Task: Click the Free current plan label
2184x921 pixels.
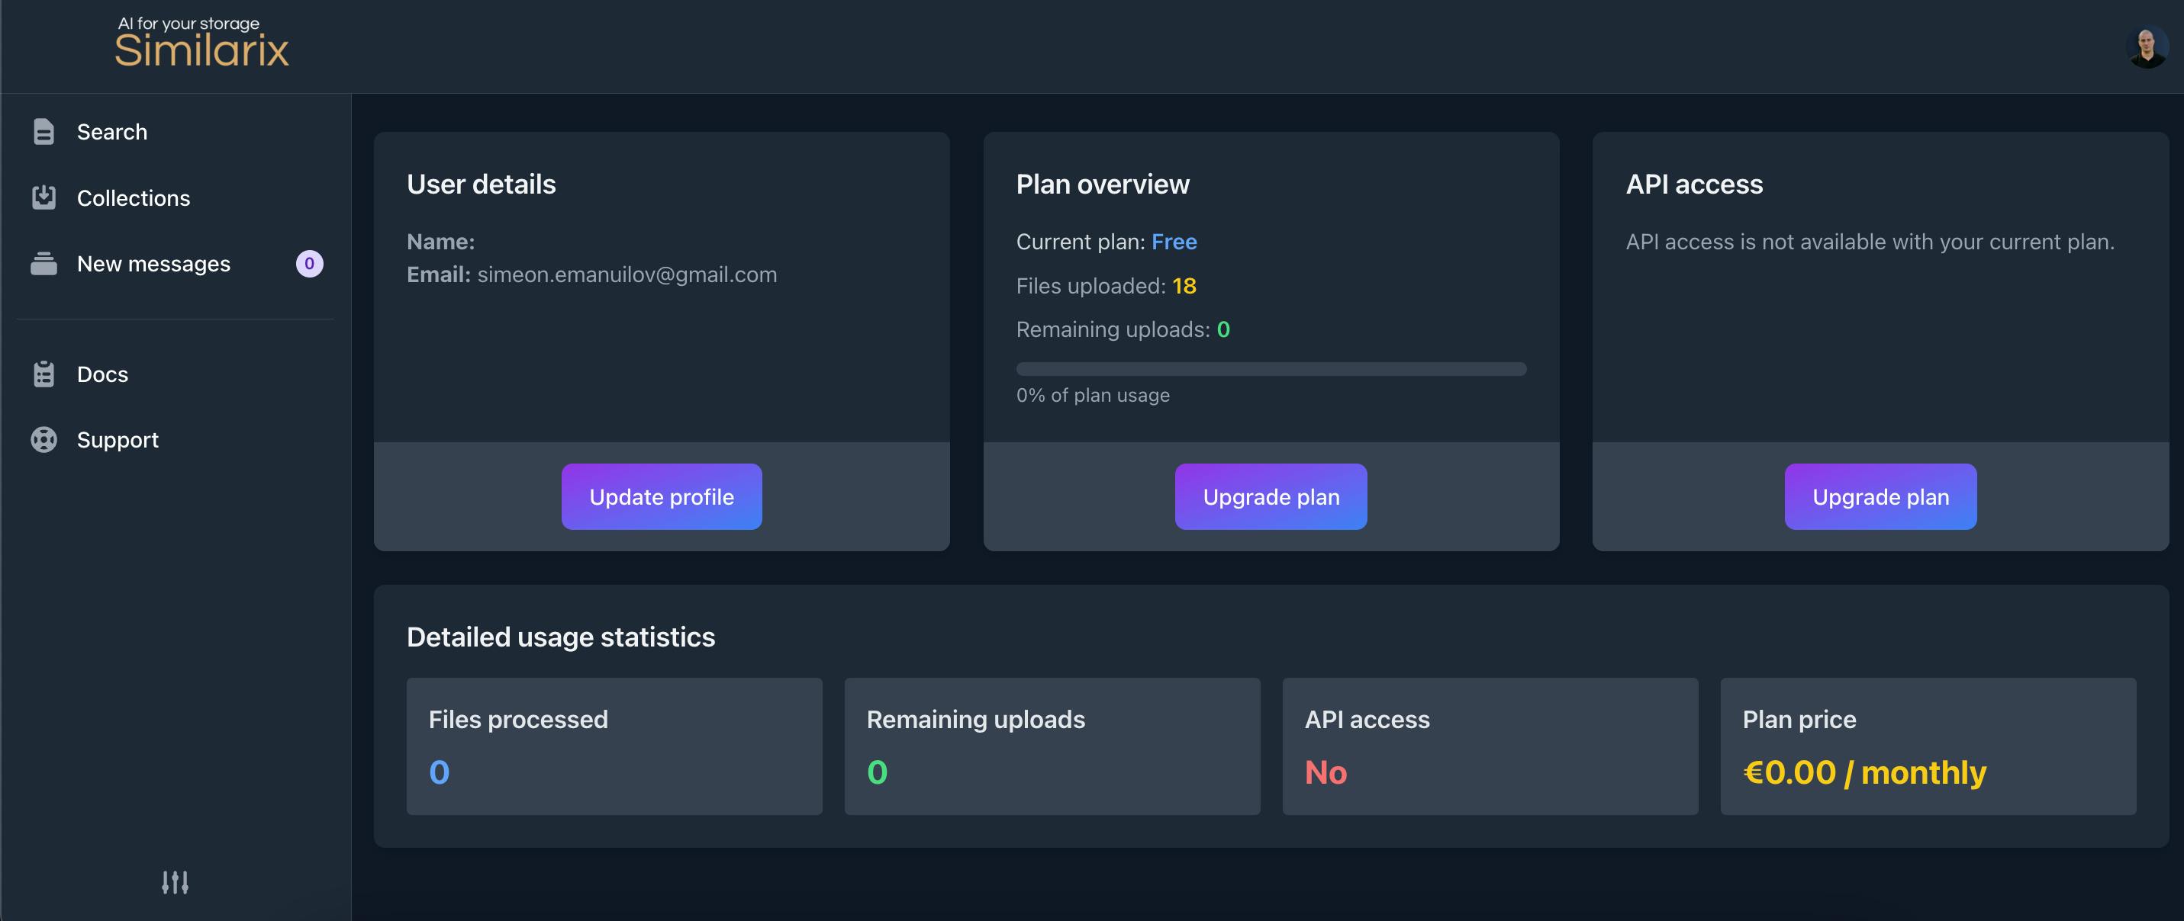Action: (1174, 242)
